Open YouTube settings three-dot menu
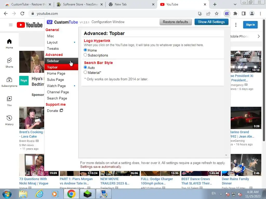 coord(236,25)
